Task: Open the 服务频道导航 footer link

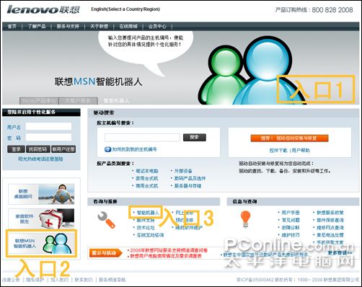Action: 112,280
